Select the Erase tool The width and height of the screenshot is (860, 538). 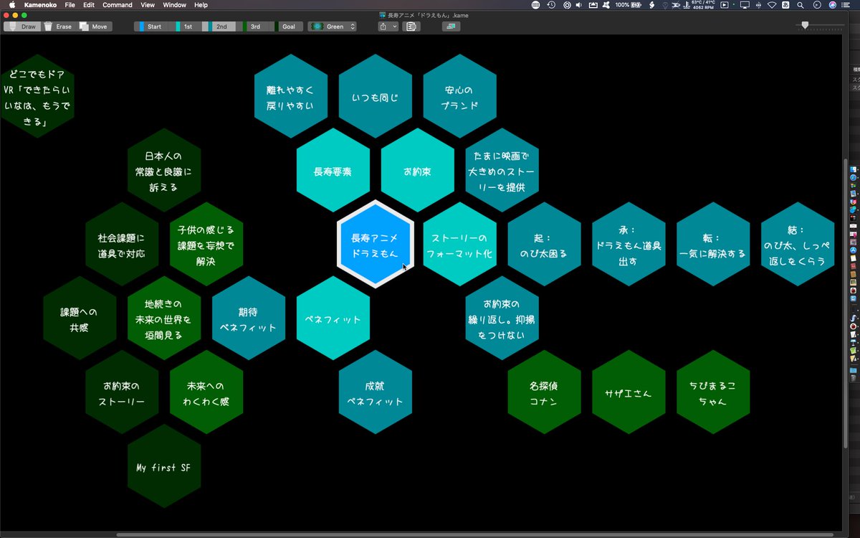point(58,27)
